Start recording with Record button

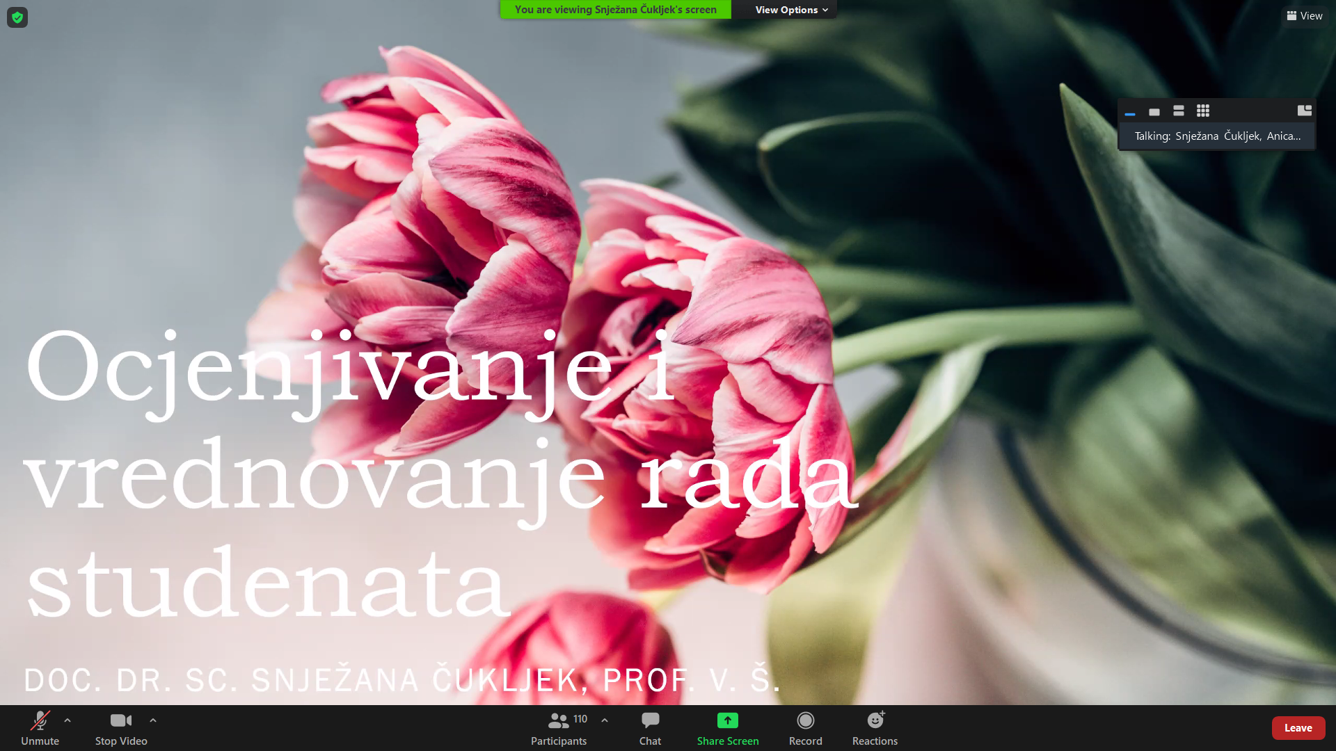806,728
